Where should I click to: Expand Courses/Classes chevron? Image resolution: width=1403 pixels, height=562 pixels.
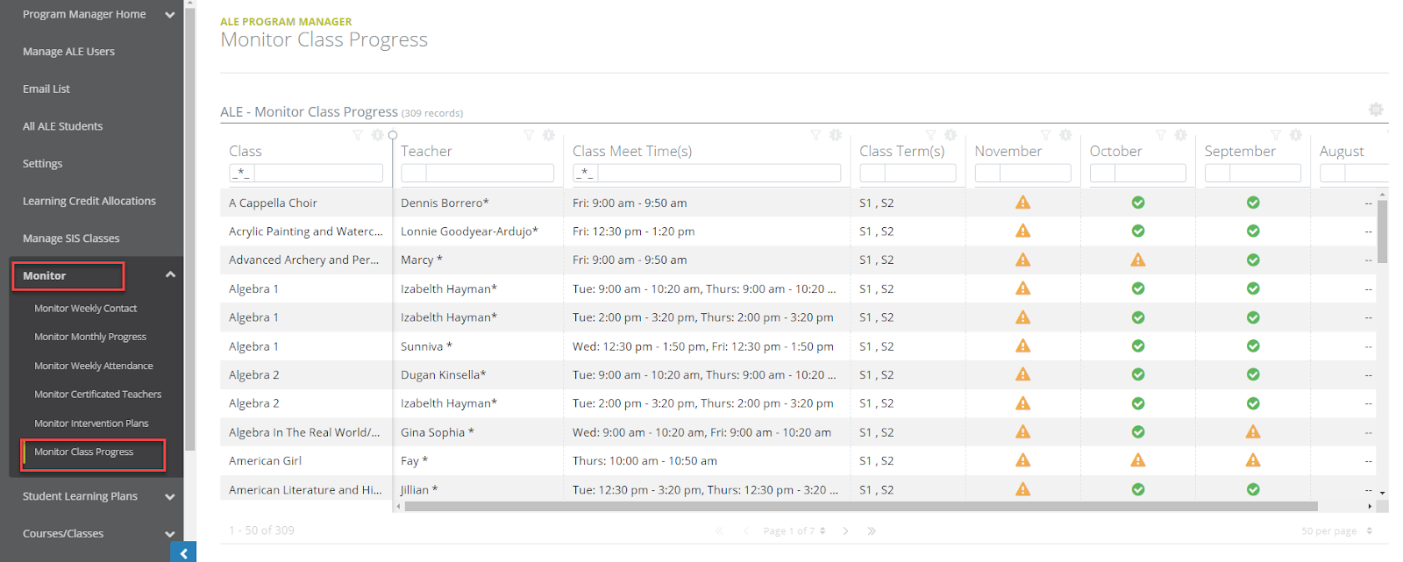point(170,534)
